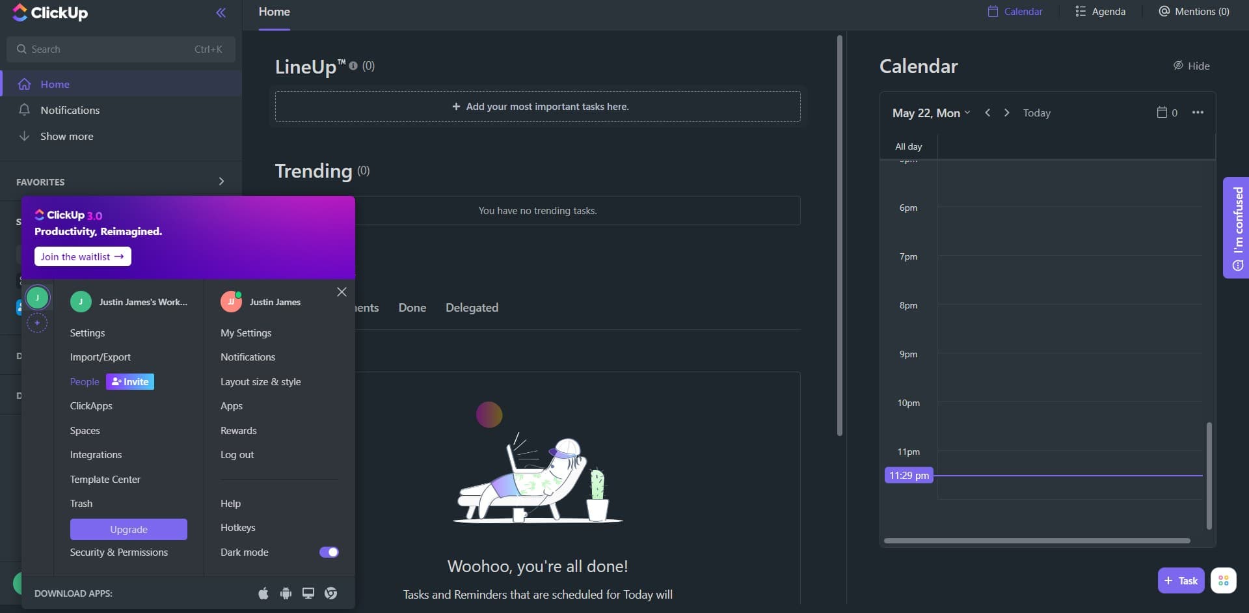Open the May 22, Mon date dropdown

click(931, 113)
